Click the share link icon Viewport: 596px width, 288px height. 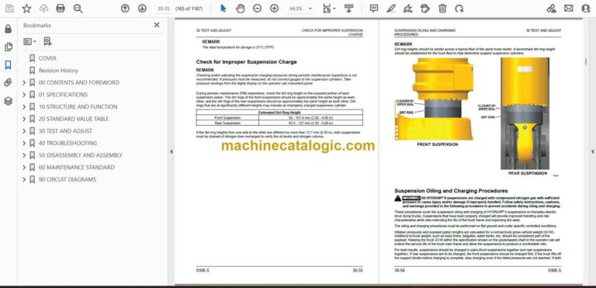552,9
